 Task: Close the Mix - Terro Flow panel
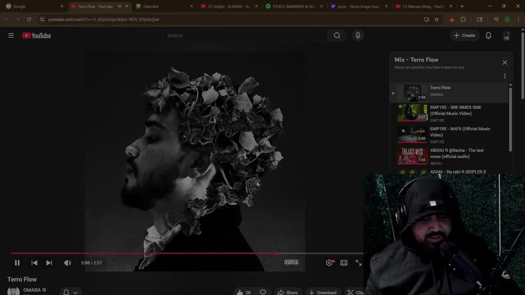coord(505,63)
